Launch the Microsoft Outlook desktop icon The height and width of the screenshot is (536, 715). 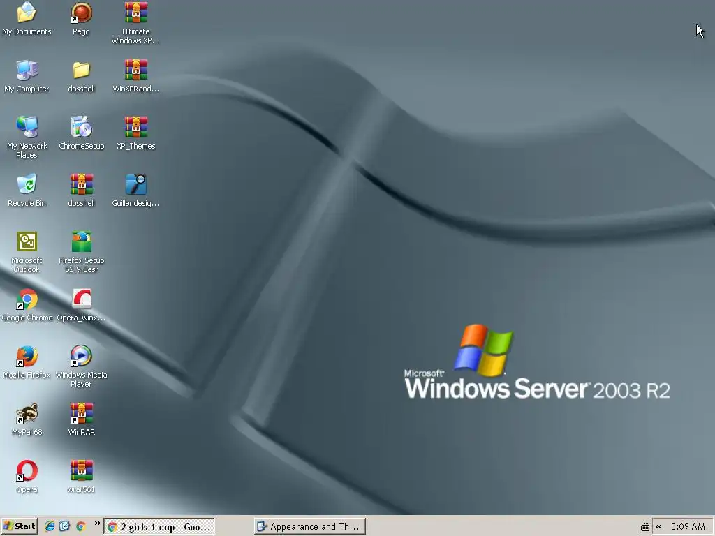click(27, 241)
